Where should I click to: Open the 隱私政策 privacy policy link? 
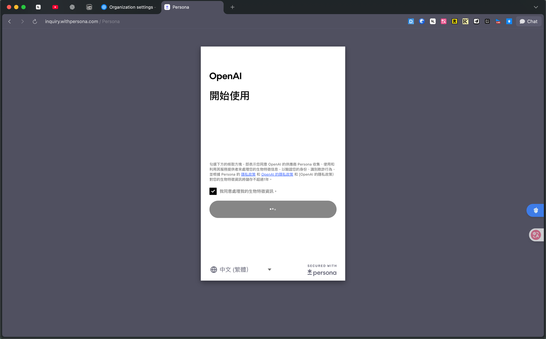(x=248, y=174)
